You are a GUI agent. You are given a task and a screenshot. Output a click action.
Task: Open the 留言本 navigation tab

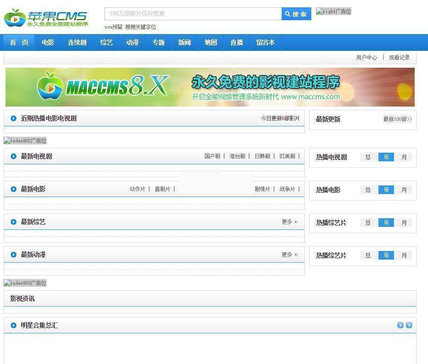tap(266, 42)
